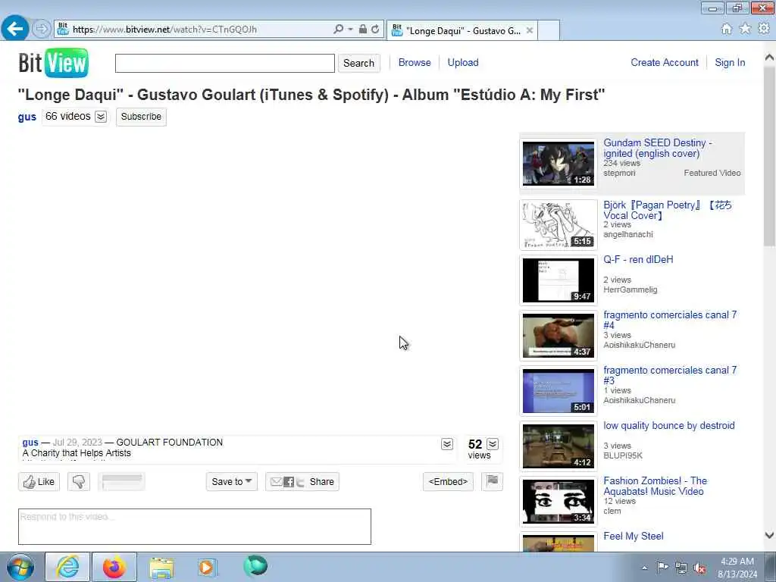Image resolution: width=776 pixels, height=582 pixels.
Task: Expand the 52 views statistics chevron
Action: [493, 444]
